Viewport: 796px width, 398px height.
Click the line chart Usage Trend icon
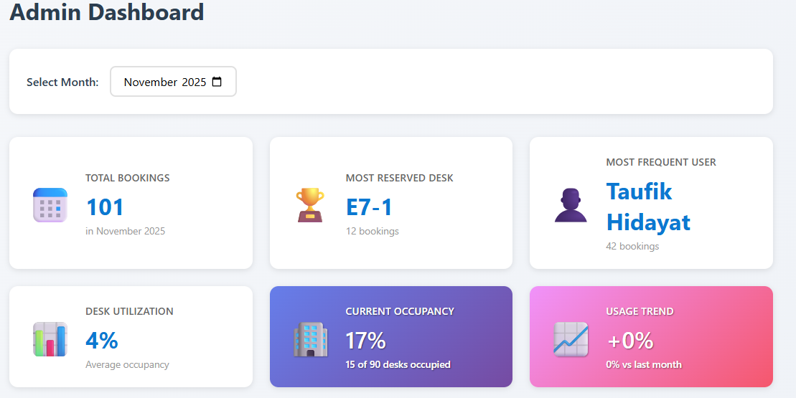tap(571, 338)
